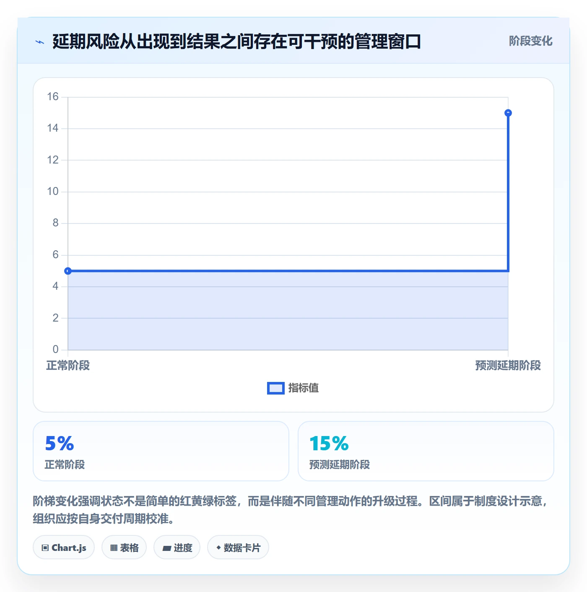587x592 pixels.
Task: Click the 预测延期阶段 x-axis label
Action: [x=508, y=366]
